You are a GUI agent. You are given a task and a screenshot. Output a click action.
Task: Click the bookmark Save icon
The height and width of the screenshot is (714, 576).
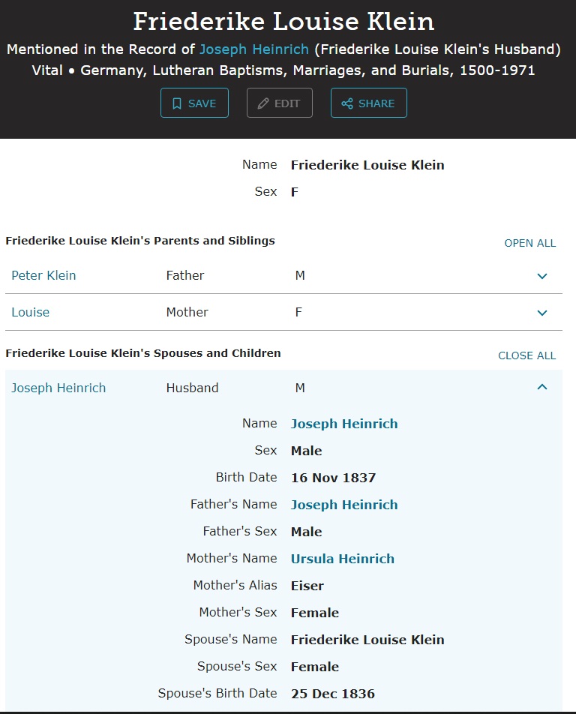click(x=177, y=103)
